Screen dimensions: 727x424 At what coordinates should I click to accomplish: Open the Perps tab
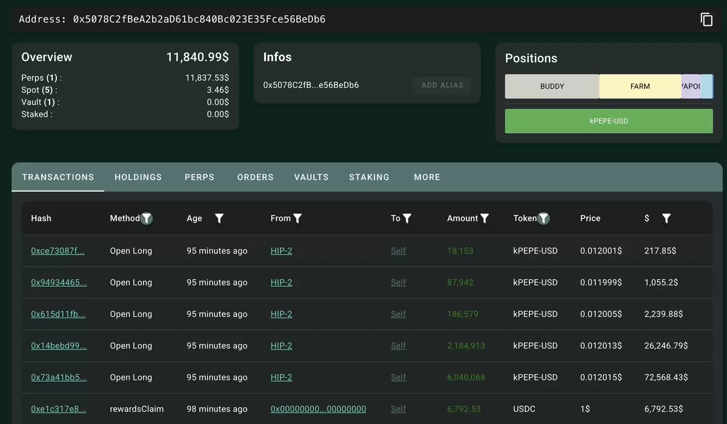click(199, 177)
